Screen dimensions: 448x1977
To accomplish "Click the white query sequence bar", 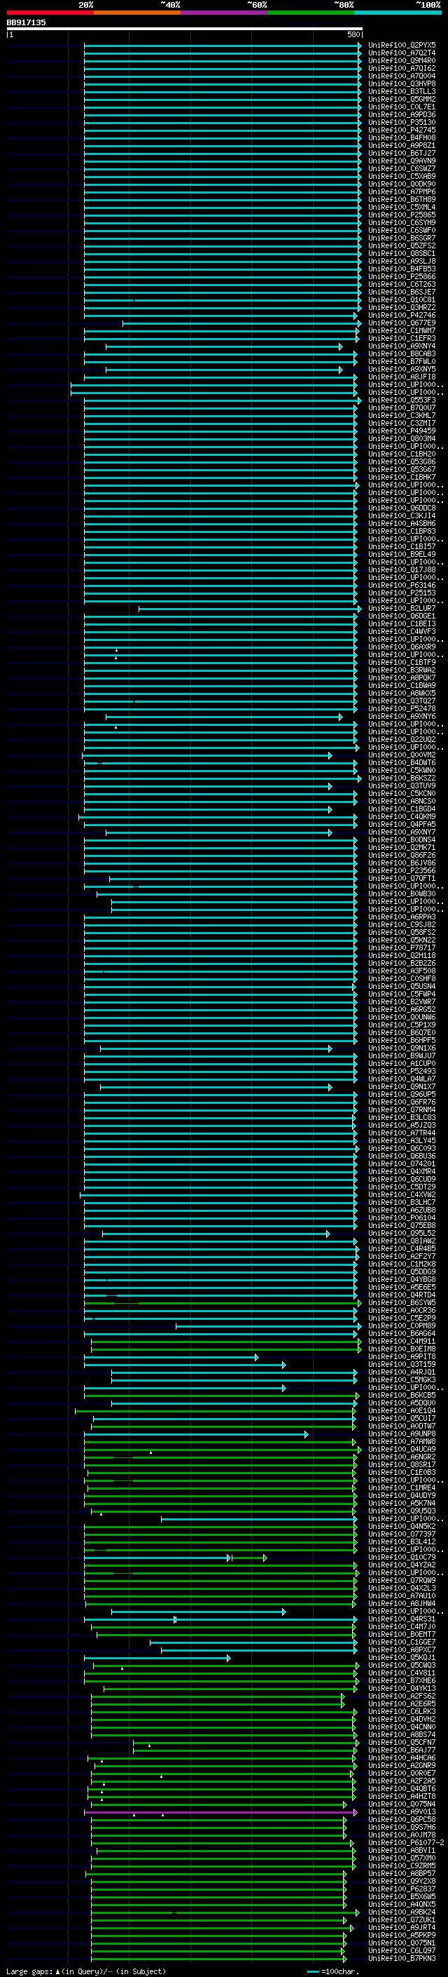I will pos(185,29).
